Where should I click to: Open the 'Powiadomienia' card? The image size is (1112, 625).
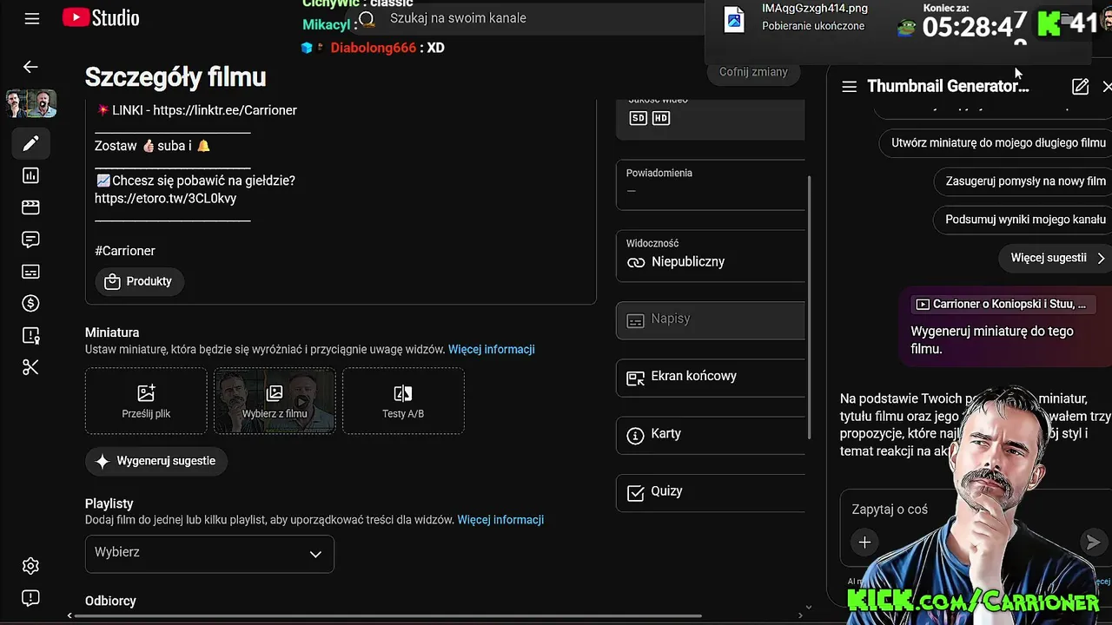711,184
